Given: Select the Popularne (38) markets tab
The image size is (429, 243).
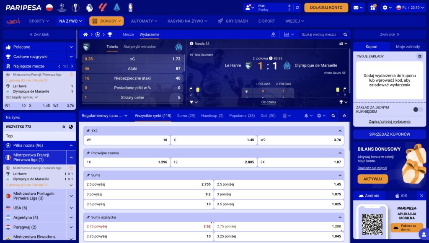Looking at the screenshot, I should coord(242,116).
